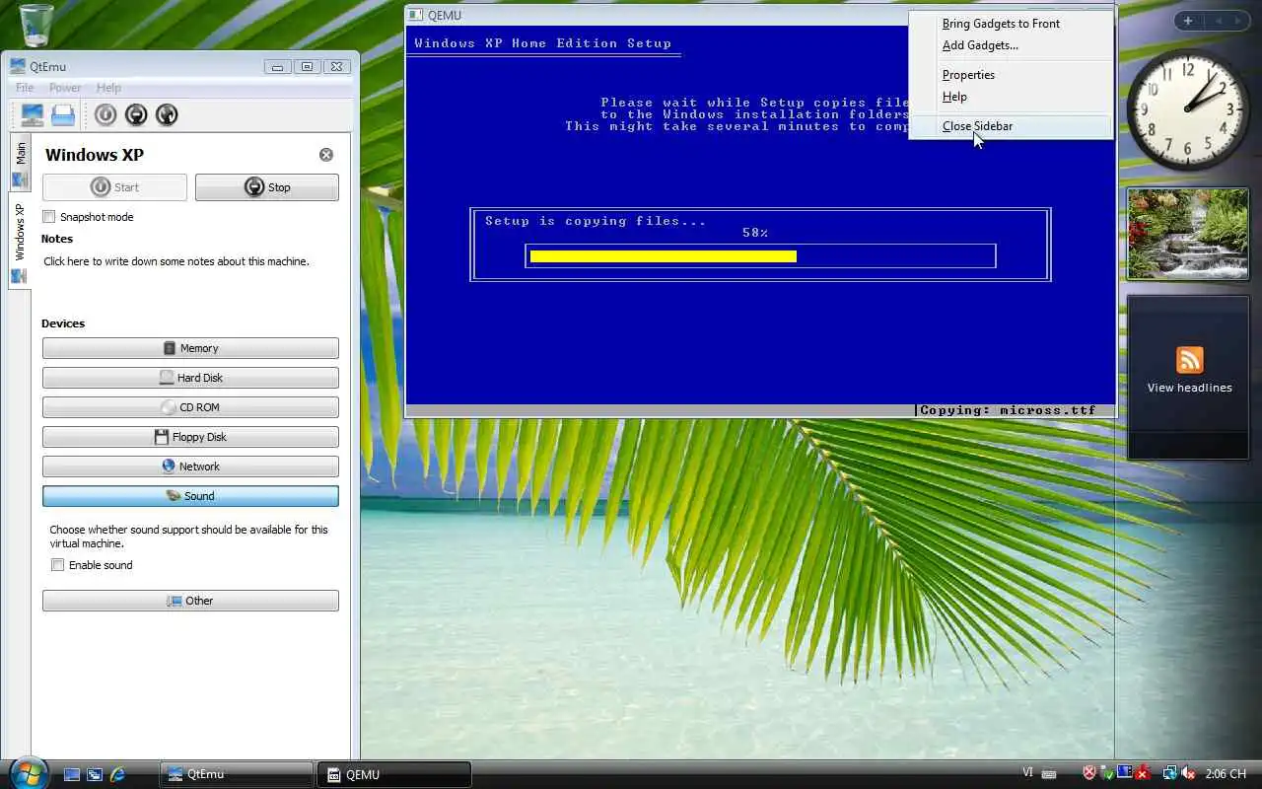
Task: Click the setup copy progress bar in QEMU
Action: tap(760, 256)
